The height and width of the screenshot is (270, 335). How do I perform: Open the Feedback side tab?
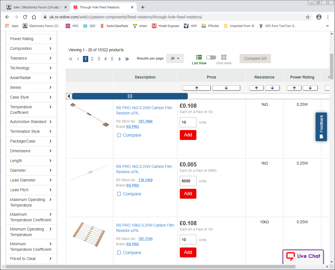click(321, 127)
